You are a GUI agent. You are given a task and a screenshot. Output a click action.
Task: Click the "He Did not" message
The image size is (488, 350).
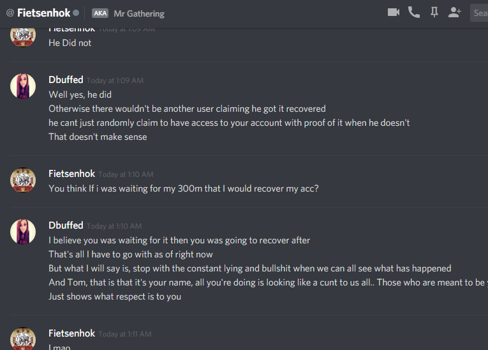(x=70, y=43)
